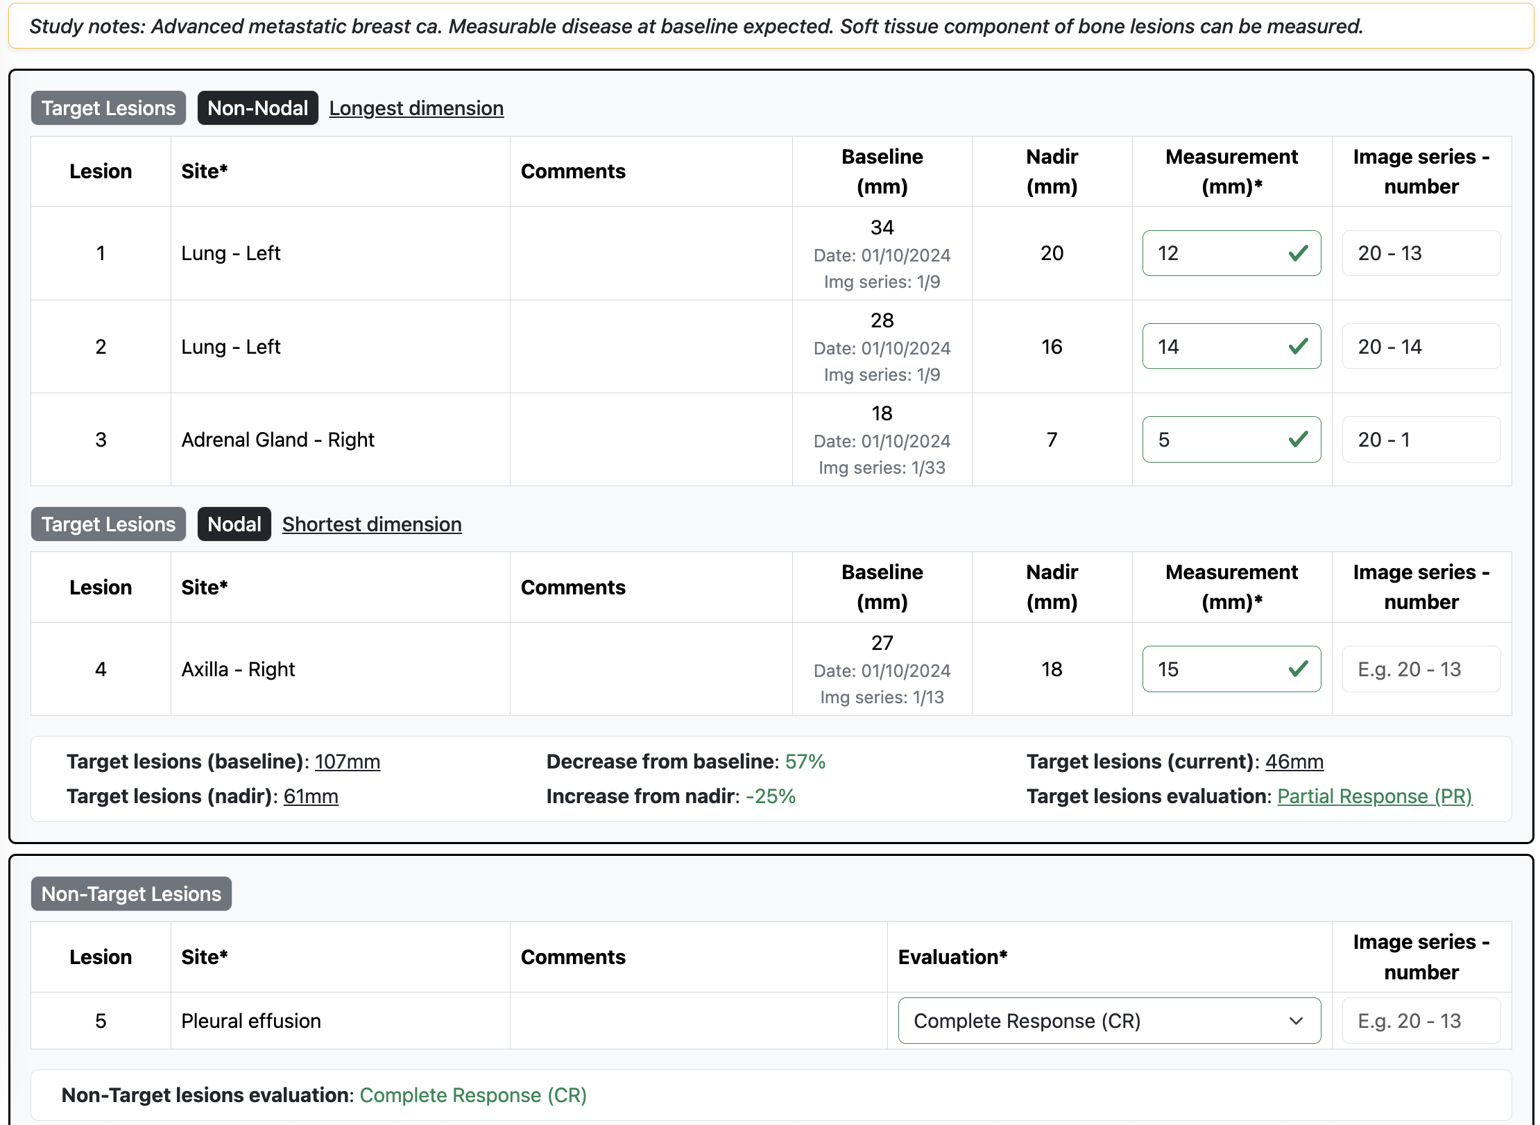The width and height of the screenshot is (1540, 1125).
Task: Click Non-Nodal badge
Action: point(257,108)
